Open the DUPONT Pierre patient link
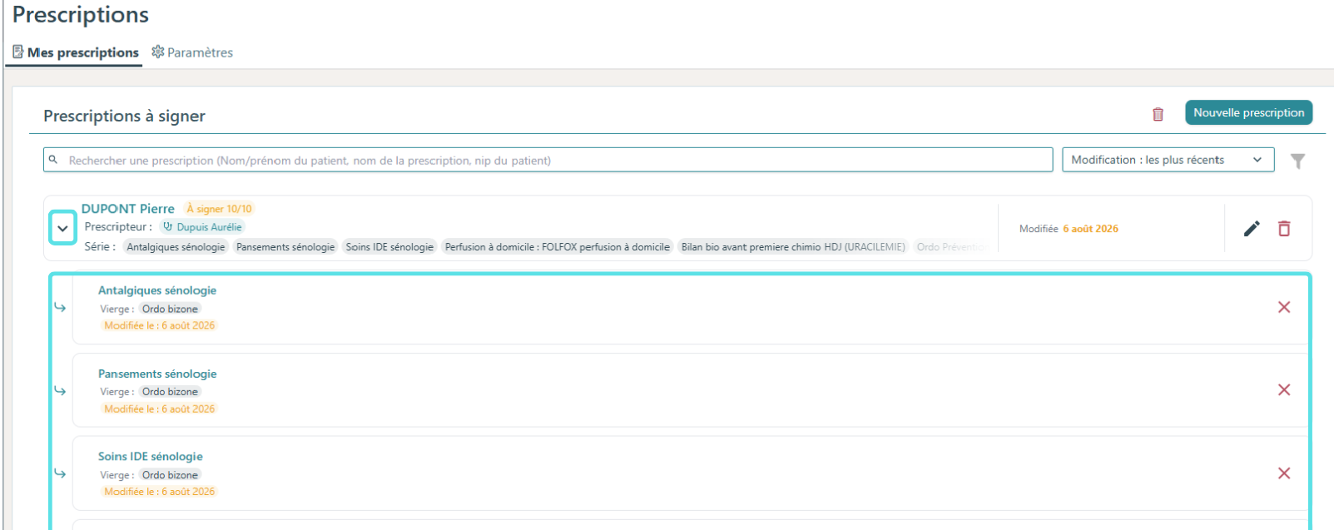 point(128,209)
